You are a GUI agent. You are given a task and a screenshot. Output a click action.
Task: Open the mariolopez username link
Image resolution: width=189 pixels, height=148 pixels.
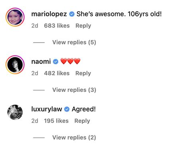pos(49,14)
